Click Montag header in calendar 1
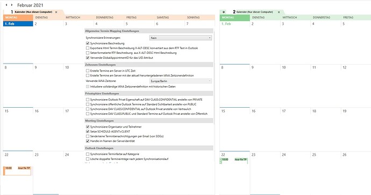 coord(18,18)
